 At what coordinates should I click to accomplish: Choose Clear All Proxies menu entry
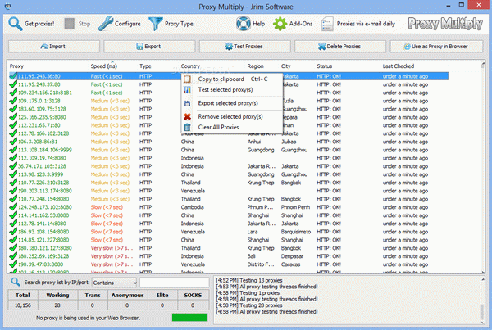[x=232, y=127]
